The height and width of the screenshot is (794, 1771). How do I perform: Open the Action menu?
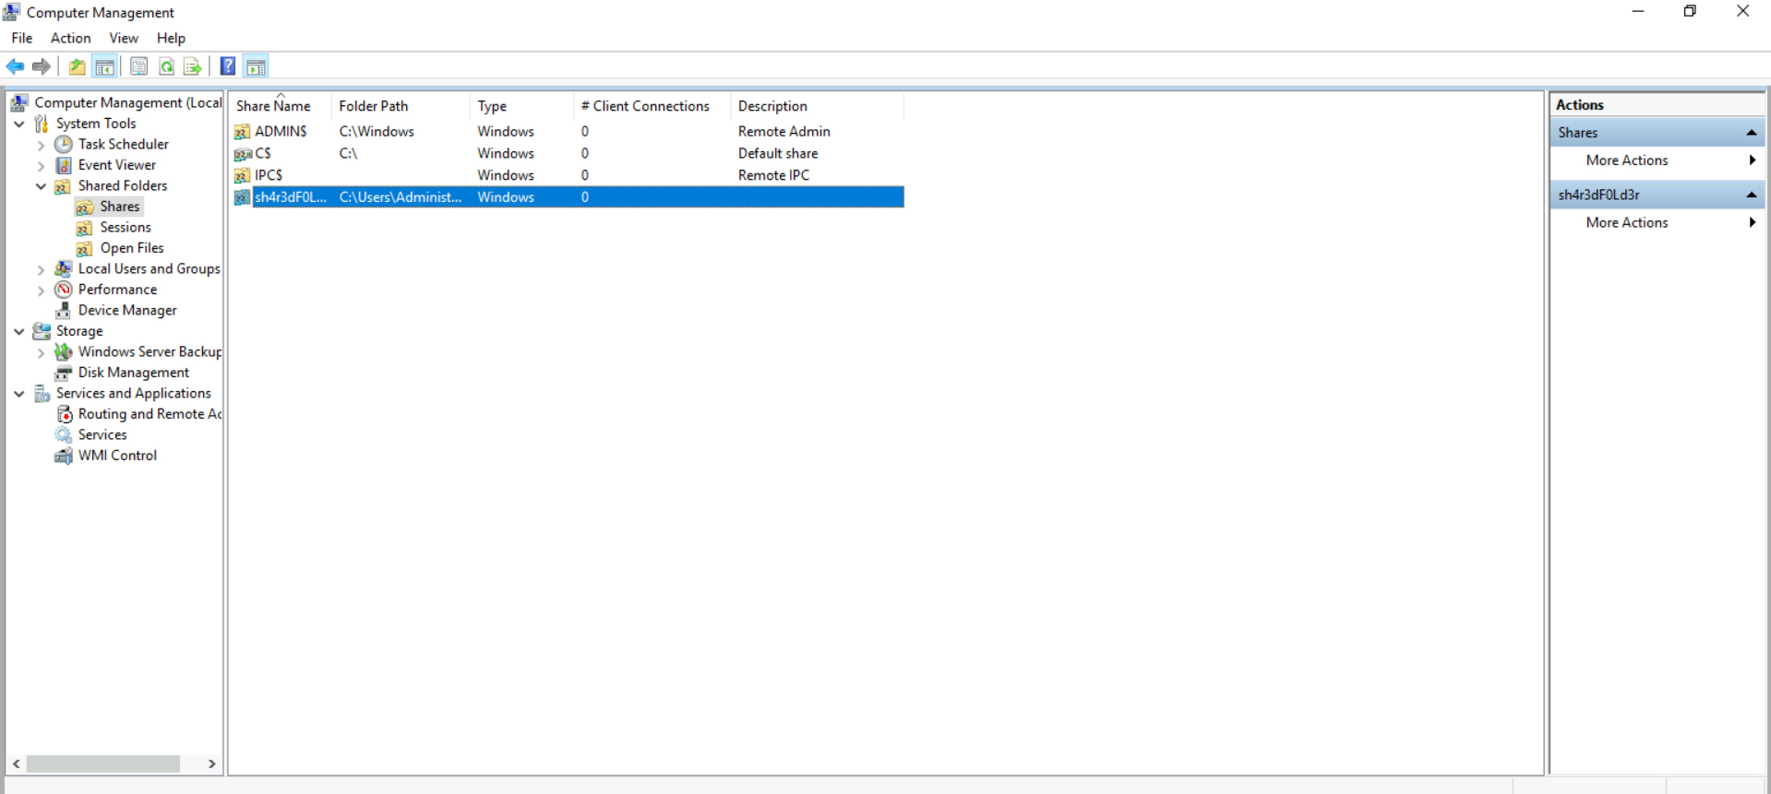[70, 38]
